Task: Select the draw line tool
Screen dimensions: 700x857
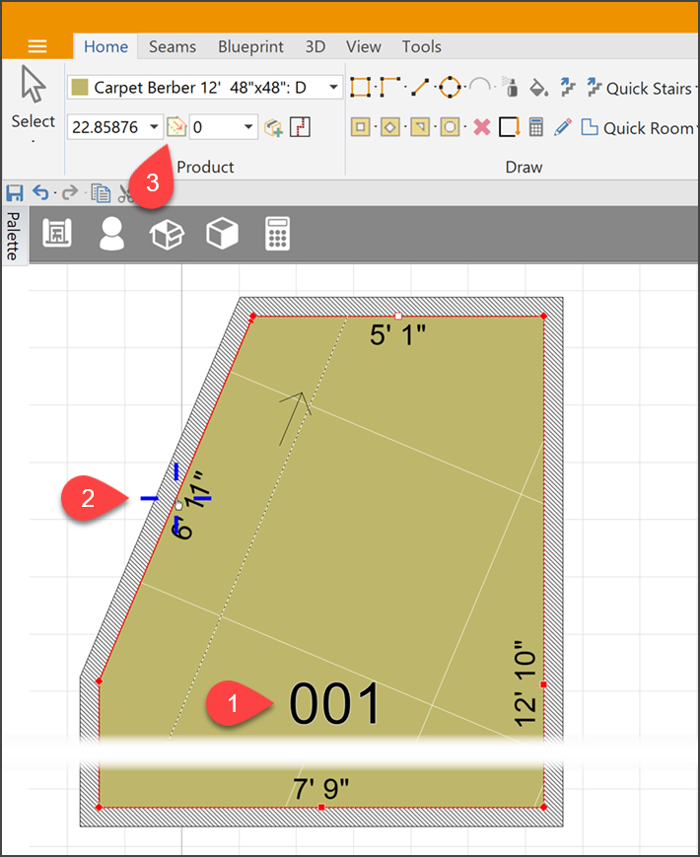Action: (420, 87)
